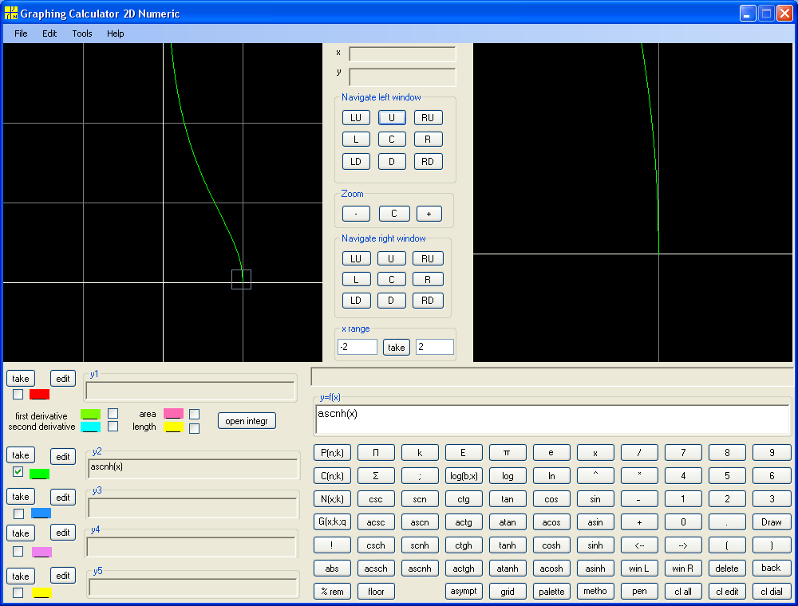This screenshot has height=606, width=798.
Task: Click the Σ summation key
Action: (376, 476)
